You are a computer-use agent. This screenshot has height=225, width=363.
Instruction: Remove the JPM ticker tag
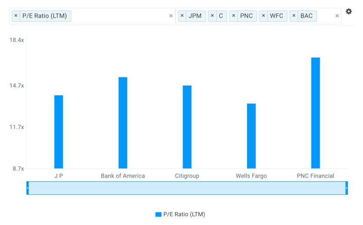182,16
